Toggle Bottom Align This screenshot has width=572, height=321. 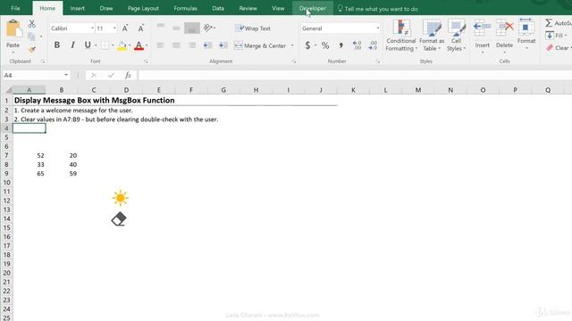click(x=192, y=28)
